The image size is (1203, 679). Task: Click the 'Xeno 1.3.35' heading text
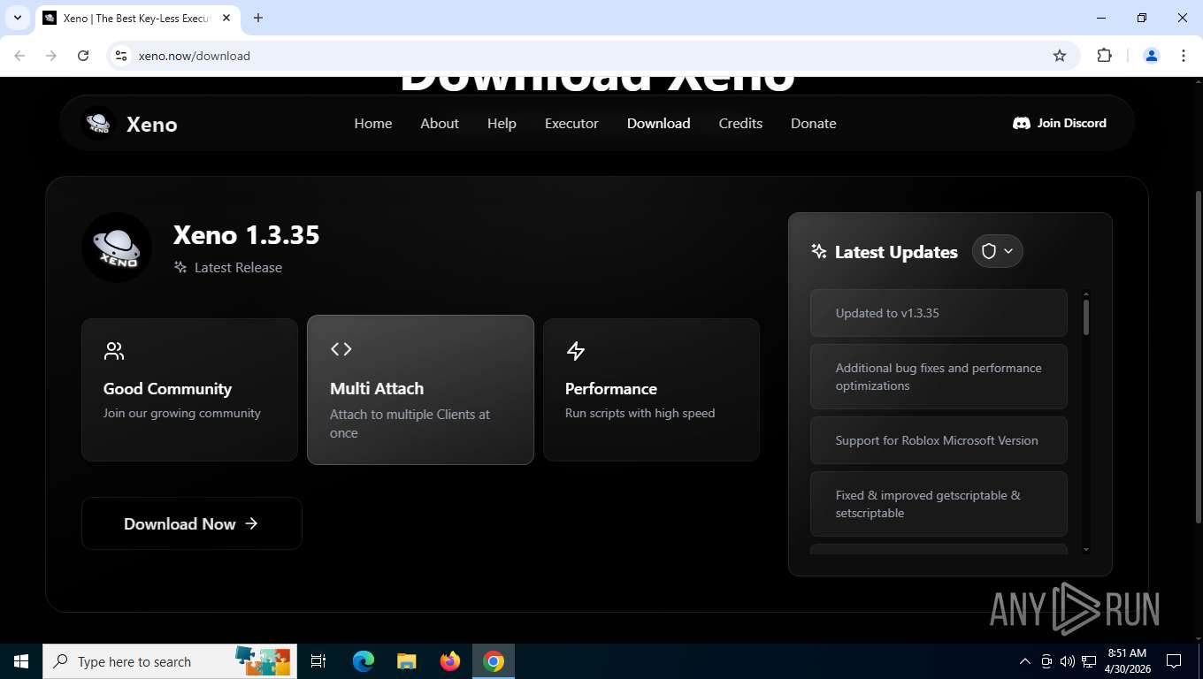pyautogui.click(x=246, y=234)
